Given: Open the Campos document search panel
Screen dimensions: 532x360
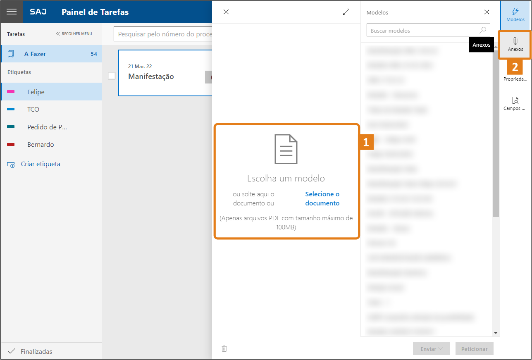Looking at the screenshot, I should (515, 103).
